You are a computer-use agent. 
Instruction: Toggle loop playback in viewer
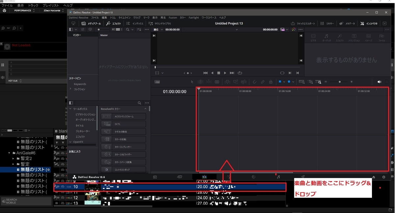pyautogui.click(x=240, y=73)
